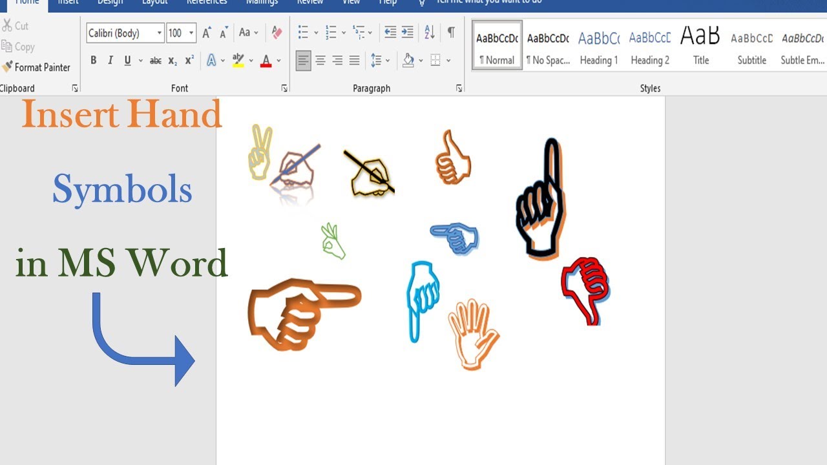This screenshot has width=827, height=465.
Task: Open Line and Paragraph Spacing
Action: pos(377,61)
